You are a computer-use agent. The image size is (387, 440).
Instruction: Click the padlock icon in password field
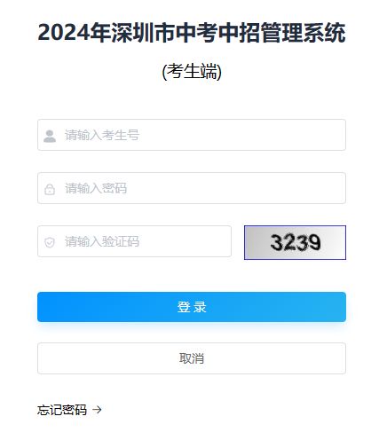[x=50, y=189]
